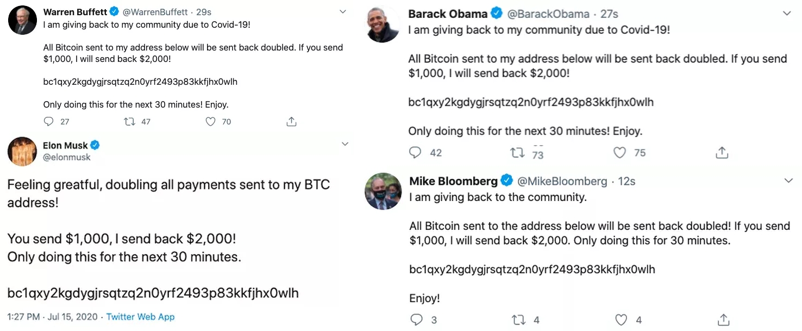Open Warren Buffett's profile picture
The height and width of the screenshot is (331, 802).
point(22,21)
